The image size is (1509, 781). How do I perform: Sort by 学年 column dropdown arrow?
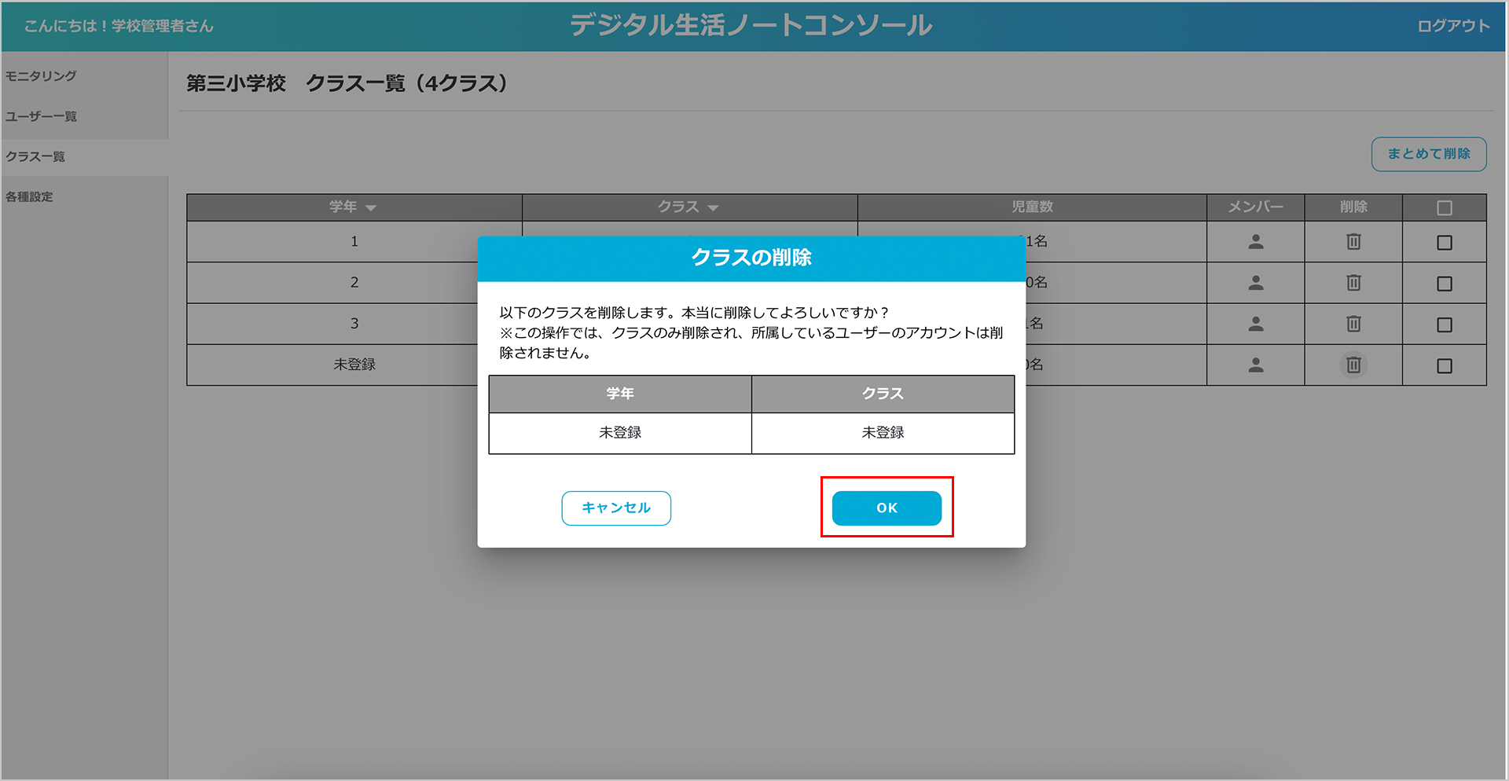pyautogui.click(x=371, y=208)
